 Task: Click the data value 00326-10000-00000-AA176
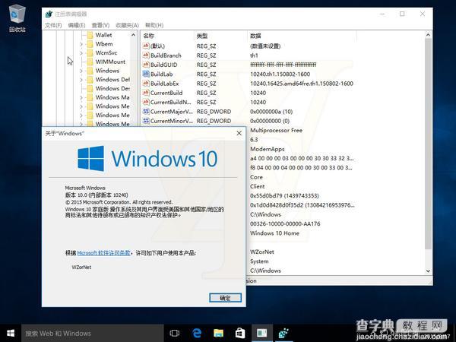(285, 224)
